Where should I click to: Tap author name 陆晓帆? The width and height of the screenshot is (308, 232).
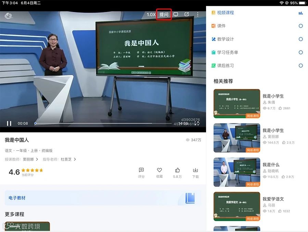[273, 171]
